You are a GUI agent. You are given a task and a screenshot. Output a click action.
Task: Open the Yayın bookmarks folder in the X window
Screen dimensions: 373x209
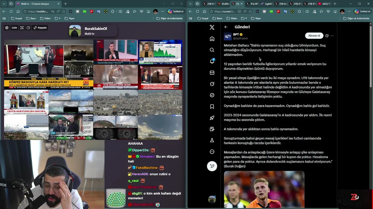[x=256, y=18]
